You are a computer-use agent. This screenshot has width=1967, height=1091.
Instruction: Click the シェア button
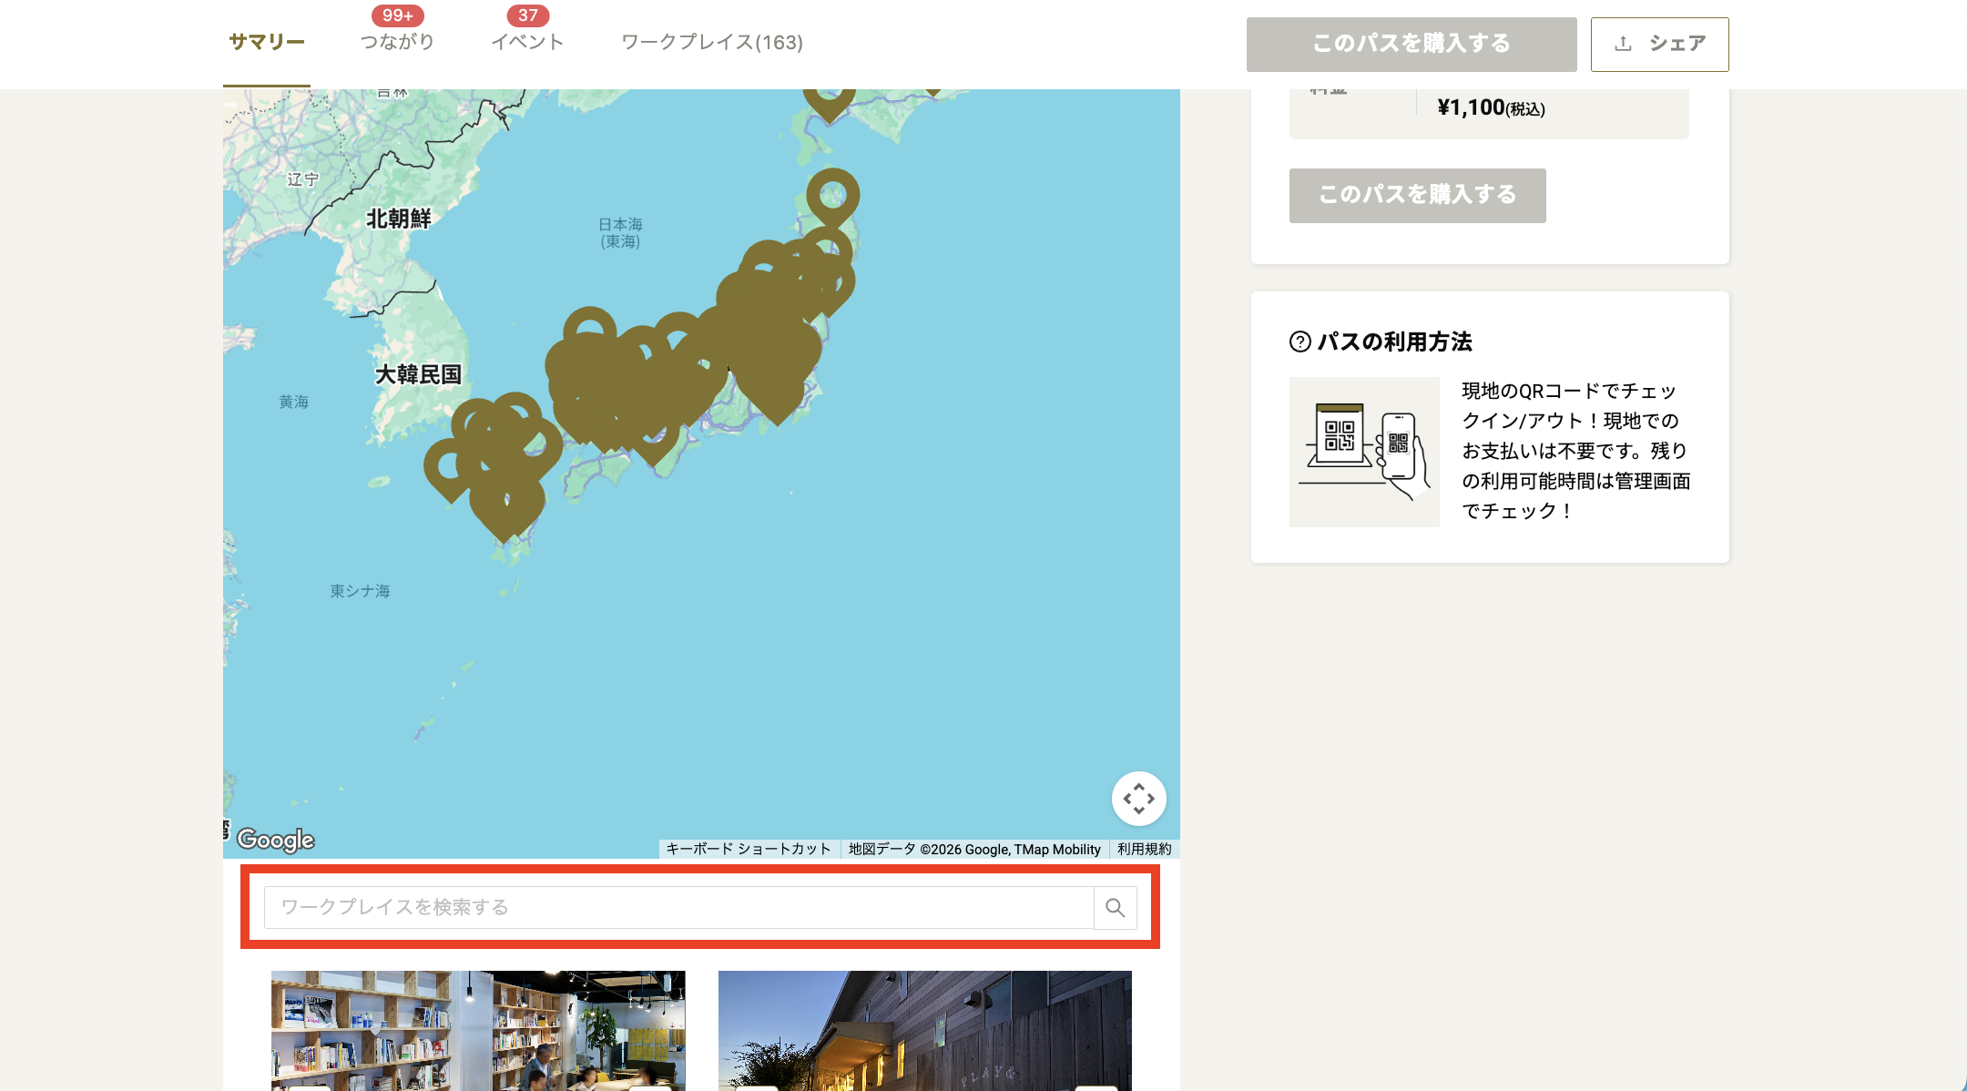point(1659,43)
